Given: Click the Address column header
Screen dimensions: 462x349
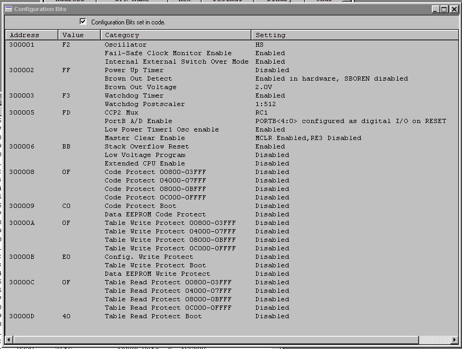Looking at the screenshot, I should point(31,35).
